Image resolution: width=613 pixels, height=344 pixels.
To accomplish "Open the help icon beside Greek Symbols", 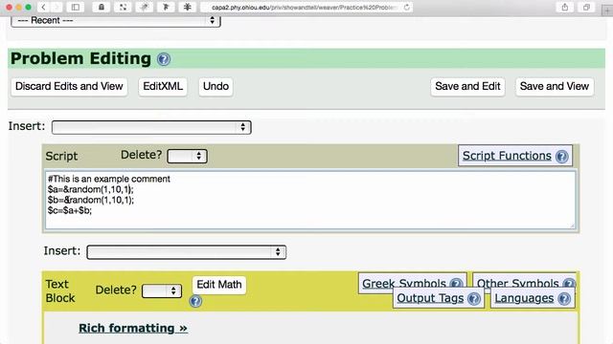I will [x=456, y=284].
